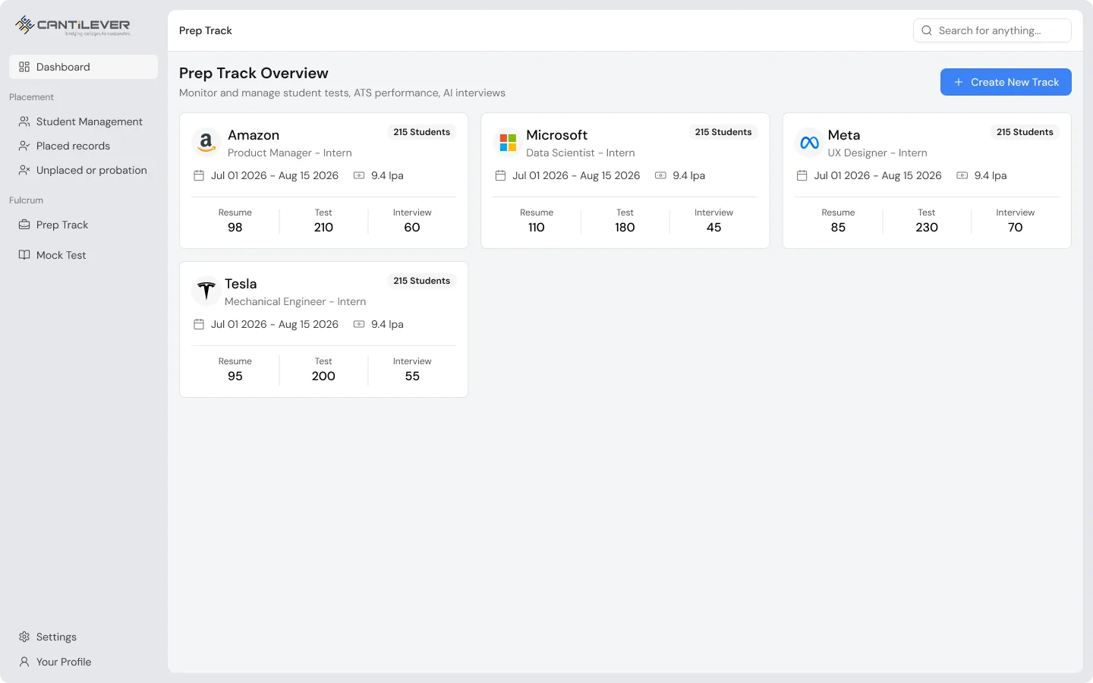Open the Meta track card title
This screenshot has height=683, width=1093.
844,135
